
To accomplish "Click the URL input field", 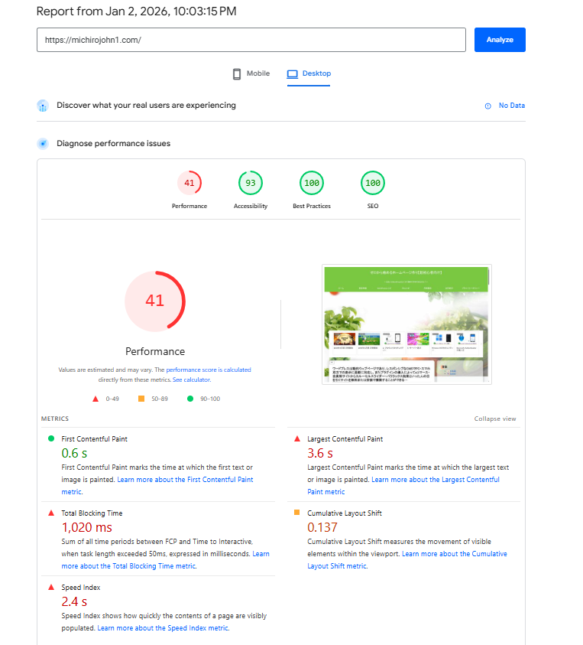I will click(251, 40).
